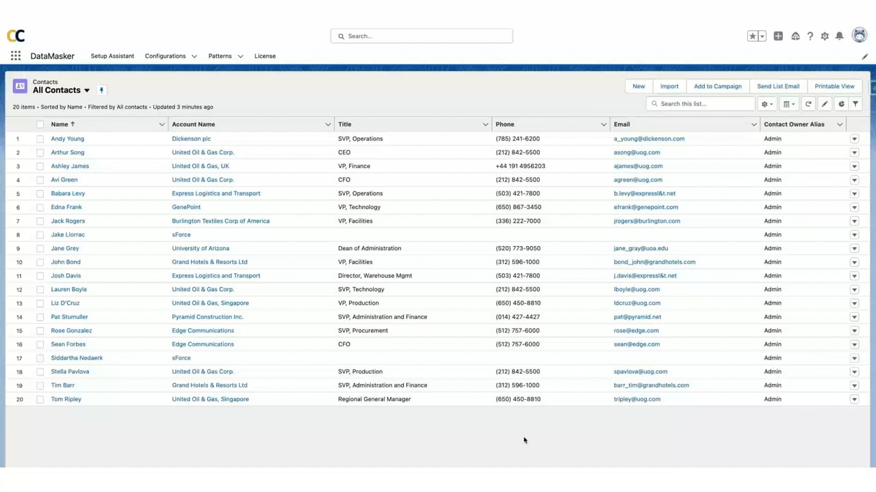The image size is (876, 492).
Task: Click Send List Email button
Action: 778,86
